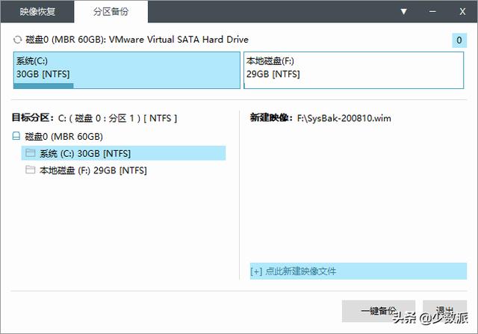
Task: Click the folder icon of 系统 (C:) row
Action: pyautogui.click(x=30, y=152)
